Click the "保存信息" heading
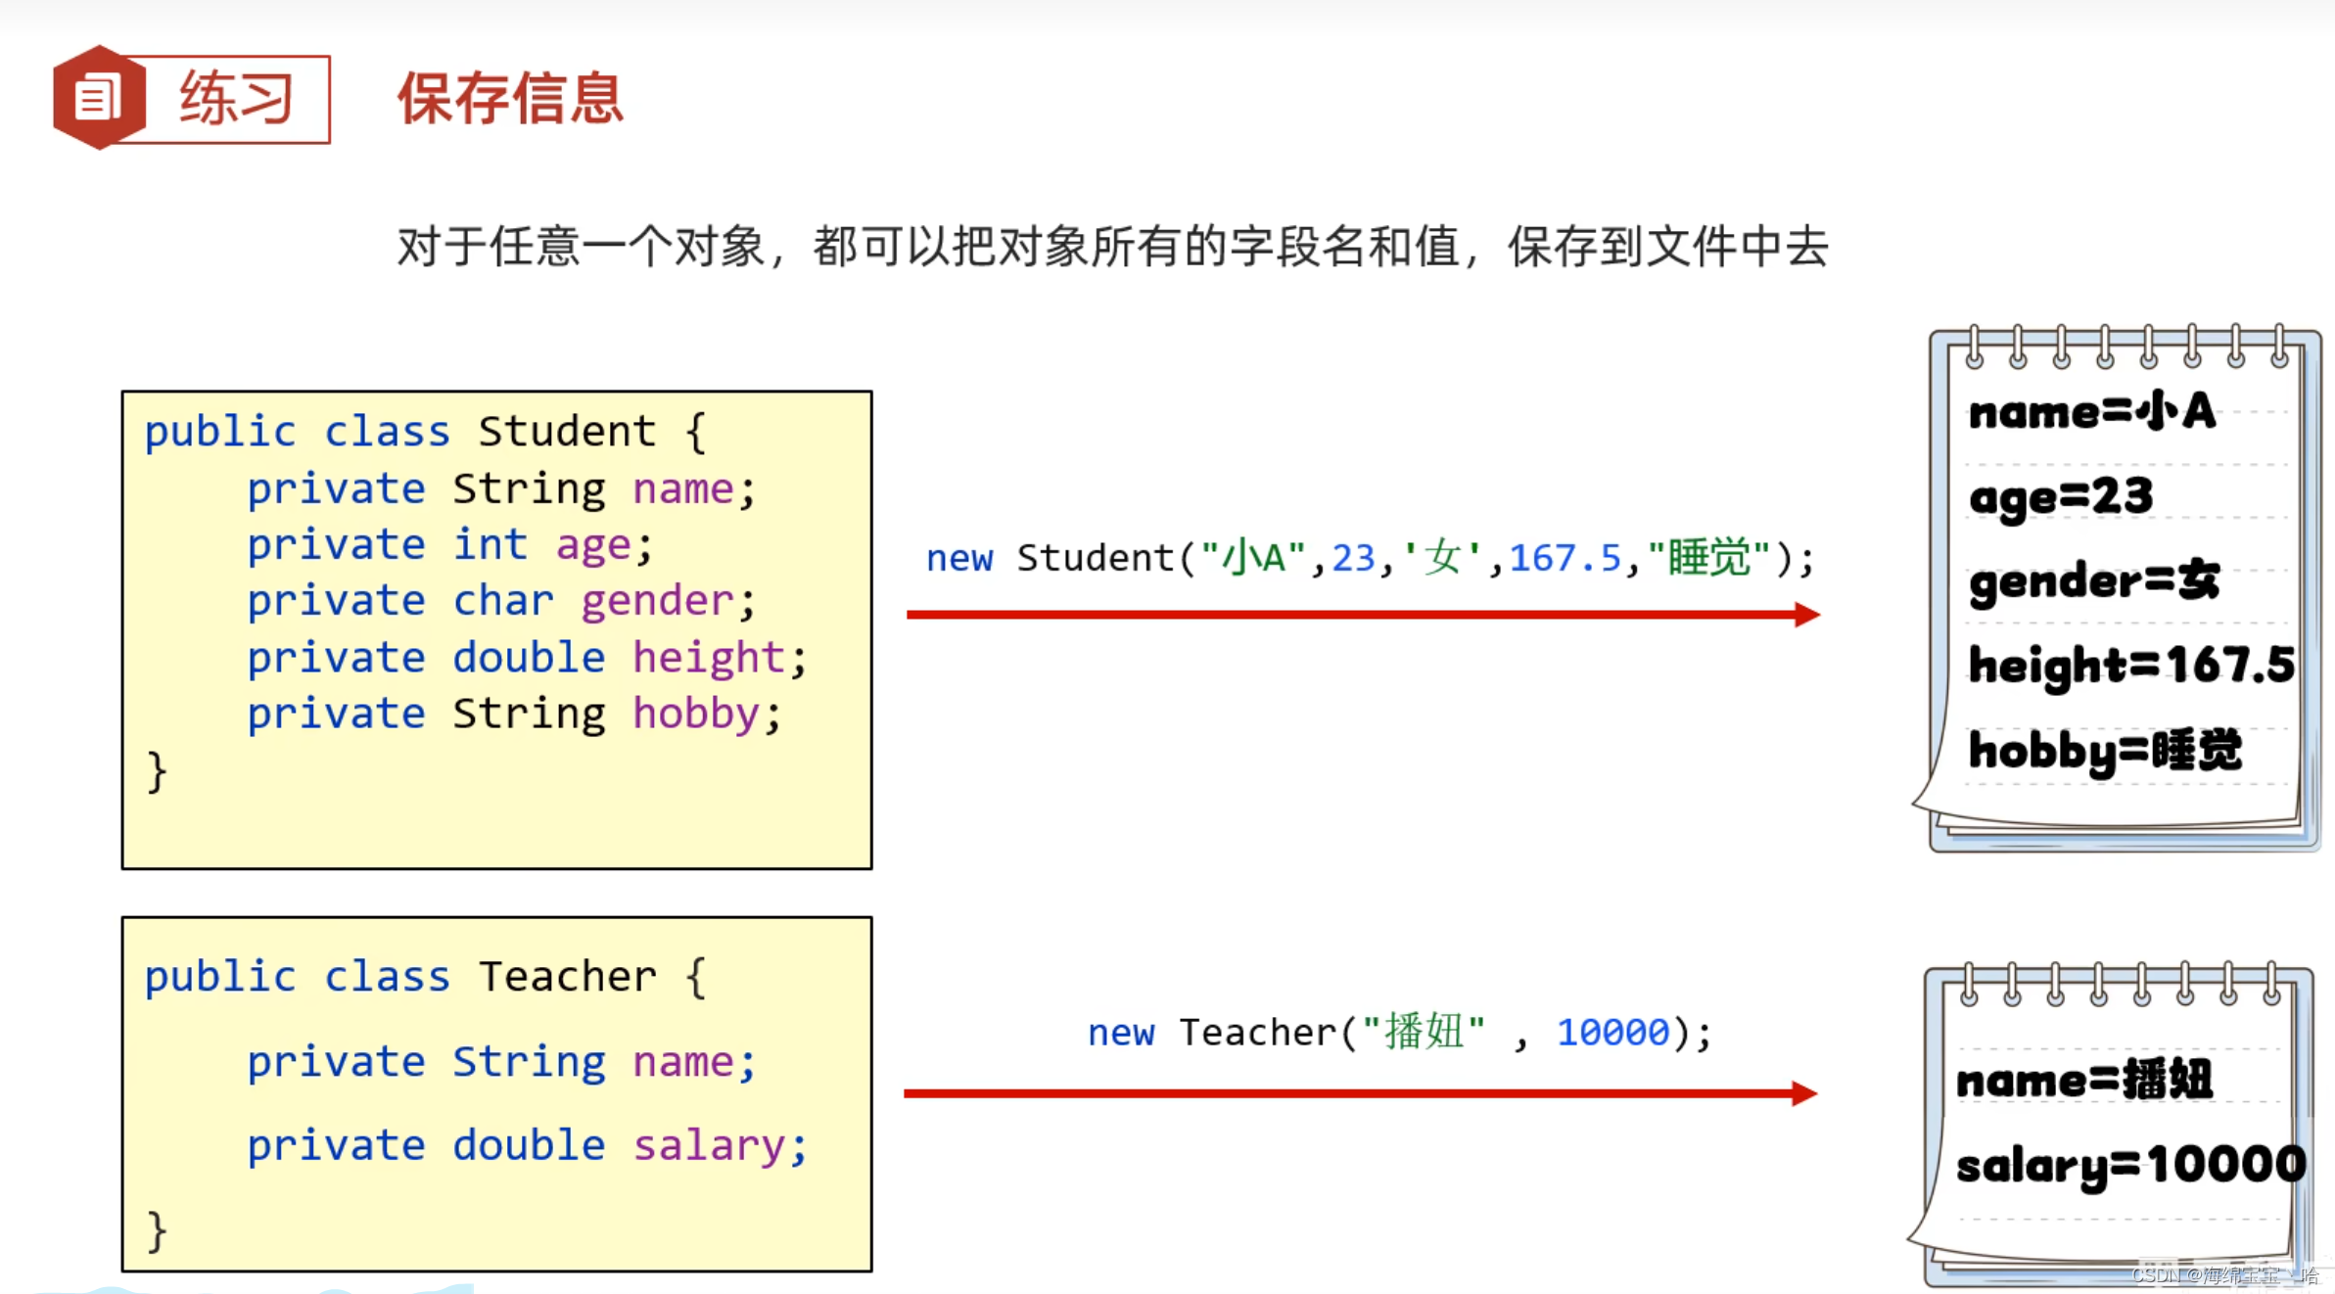Viewport: 2335px width, 1294px height. pyautogui.click(x=510, y=99)
